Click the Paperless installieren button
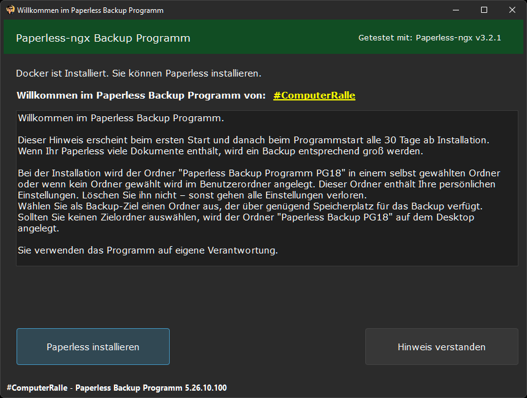 pyautogui.click(x=93, y=347)
